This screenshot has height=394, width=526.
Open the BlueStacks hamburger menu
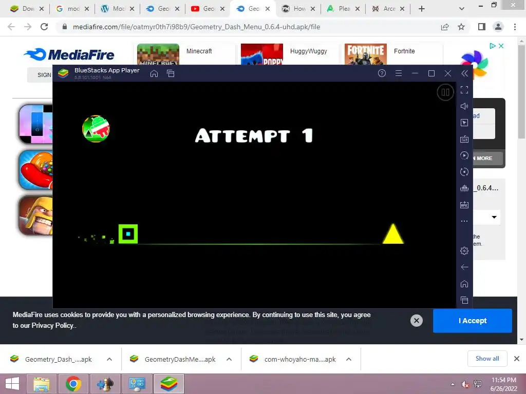pyautogui.click(x=399, y=73)
